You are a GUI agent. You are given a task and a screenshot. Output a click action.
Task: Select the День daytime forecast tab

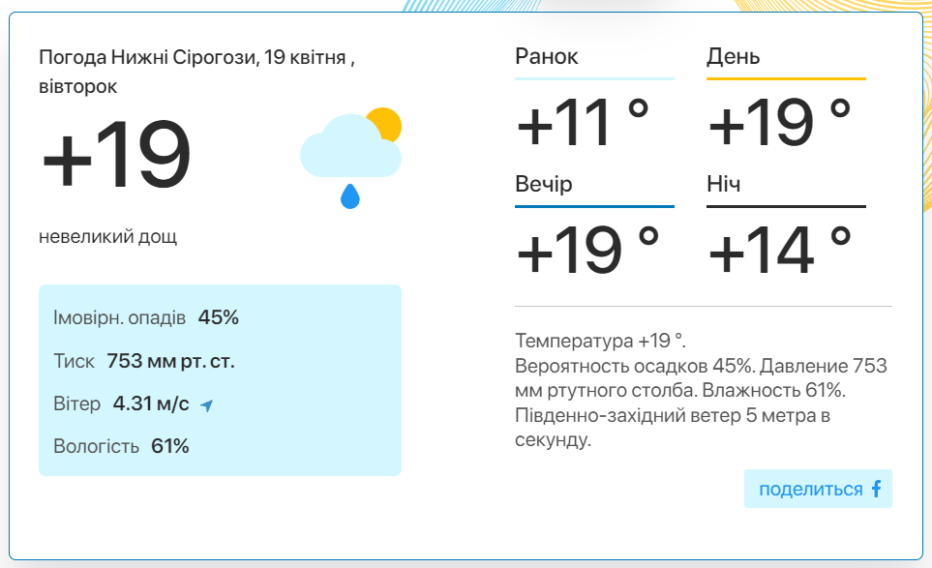[733, 56]
